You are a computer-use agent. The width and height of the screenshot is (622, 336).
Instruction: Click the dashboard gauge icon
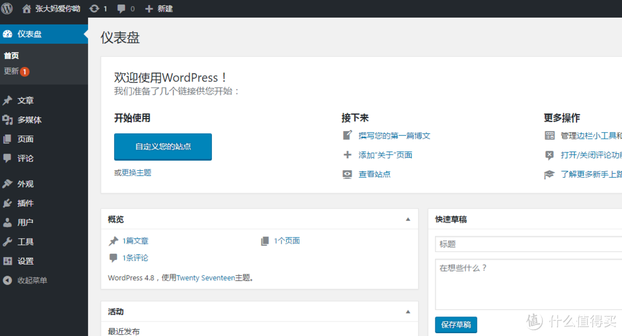coord(7,34)
